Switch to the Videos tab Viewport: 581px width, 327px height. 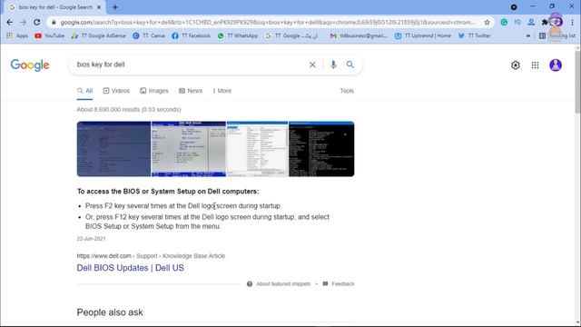[116, 91]
